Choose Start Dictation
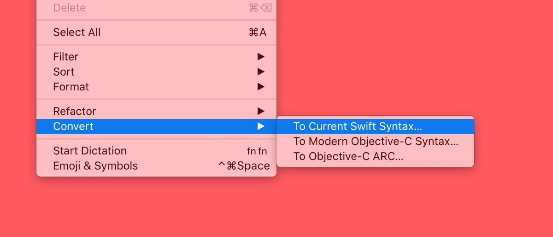Viewport: 553px width, 237px height. 90,151
